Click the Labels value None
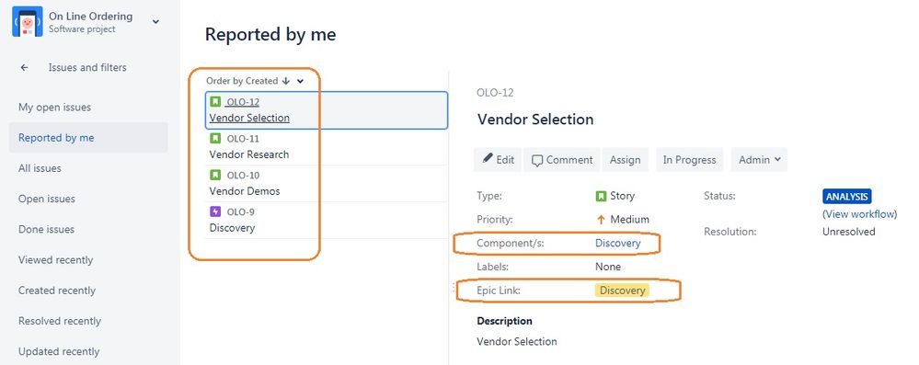Viewport: 919px width, 365px height. pos(608,267)
